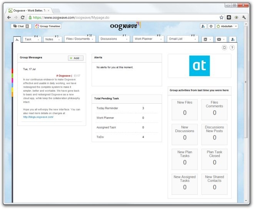Open the blogs.oogwave.com link
254x209 pixels.
coord(38,117)
